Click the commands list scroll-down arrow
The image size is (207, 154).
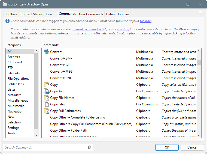[x=199, y=135]
